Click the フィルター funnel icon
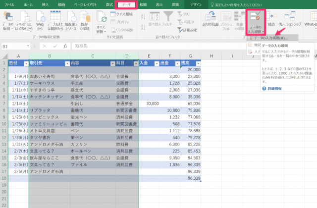The image size is (317, 208). pos(168,16)
